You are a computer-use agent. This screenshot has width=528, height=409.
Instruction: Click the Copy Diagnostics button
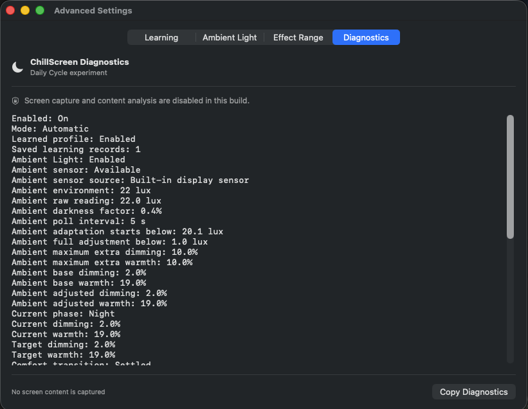[473, 392]
